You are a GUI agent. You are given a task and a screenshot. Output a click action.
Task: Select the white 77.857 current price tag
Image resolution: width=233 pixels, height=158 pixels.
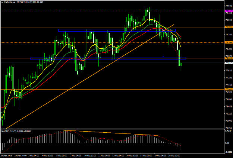click(229, 63)
